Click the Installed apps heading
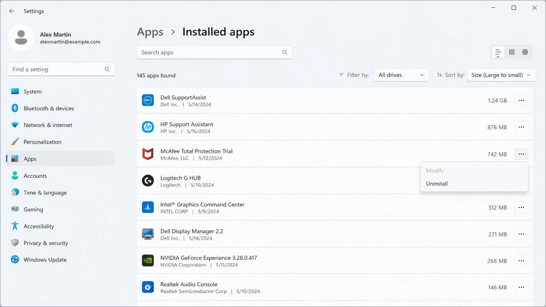The height and width of the screenshot is (307, 546). point(218,32)
